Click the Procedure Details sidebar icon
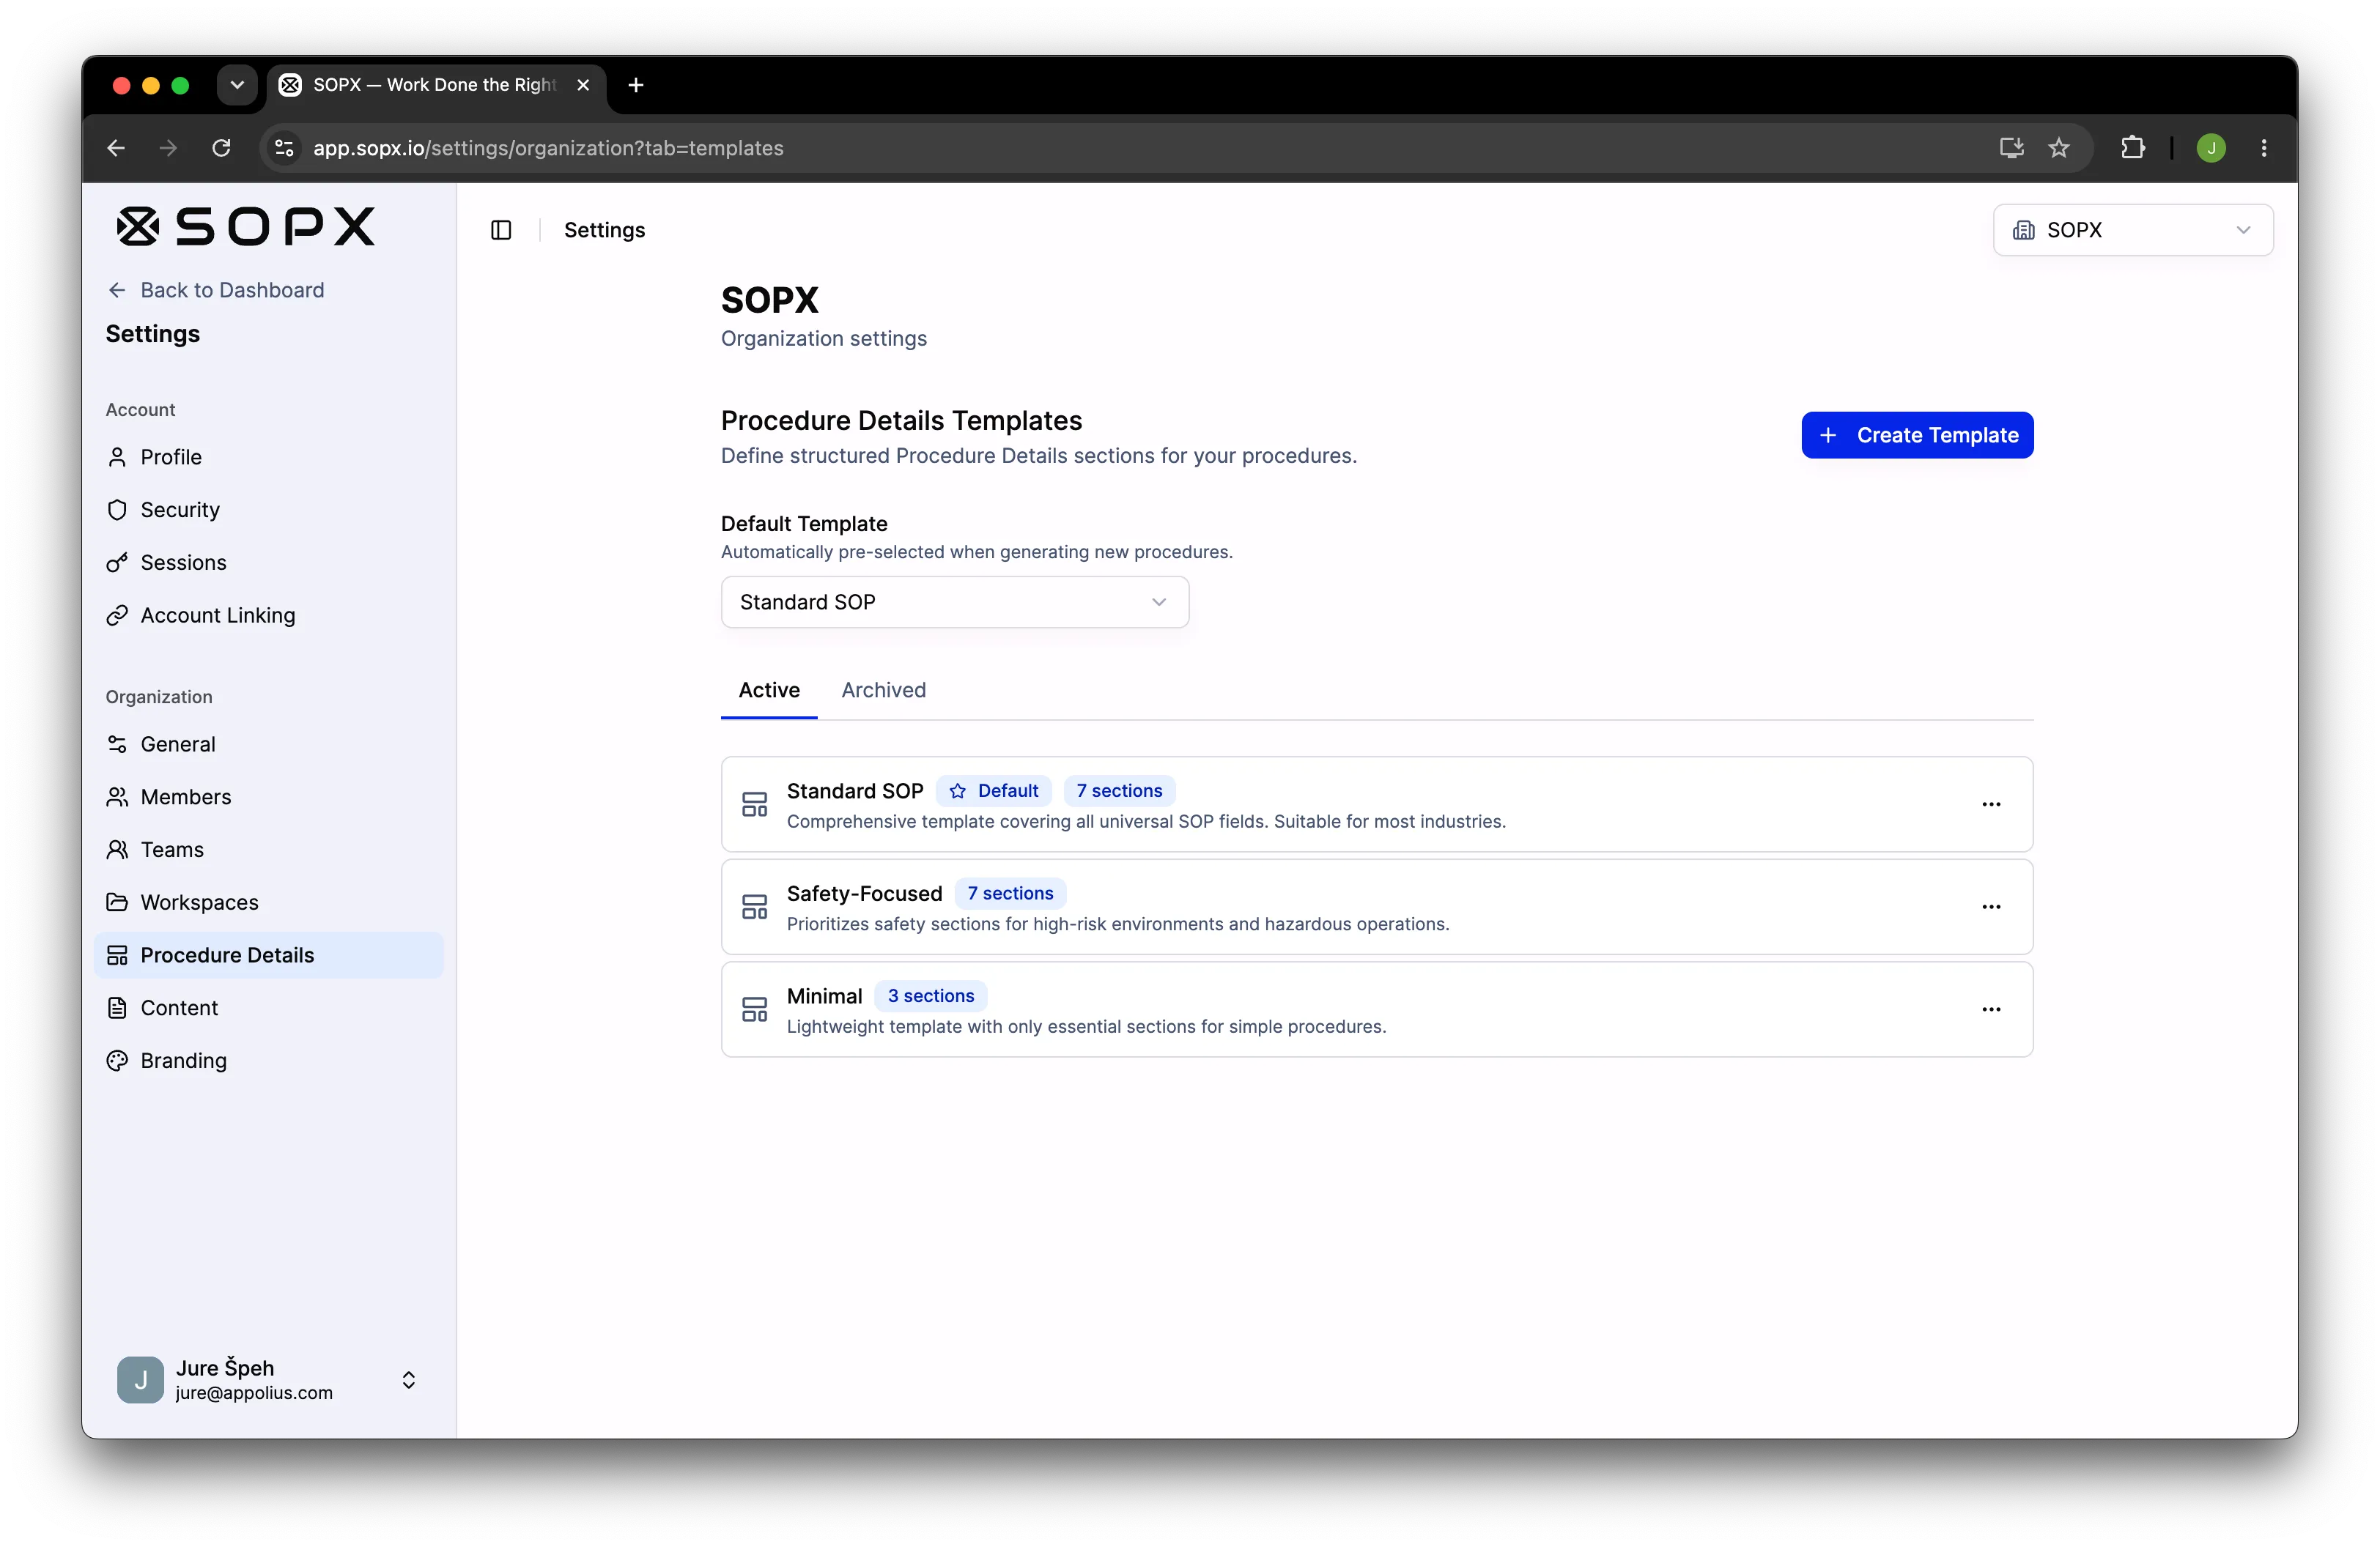 pos(117,955)
